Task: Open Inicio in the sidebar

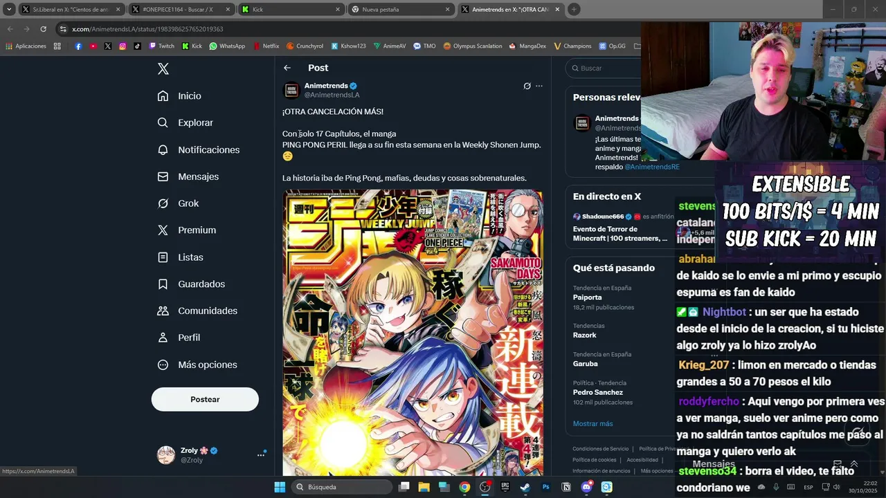Action: click(179, 96)
